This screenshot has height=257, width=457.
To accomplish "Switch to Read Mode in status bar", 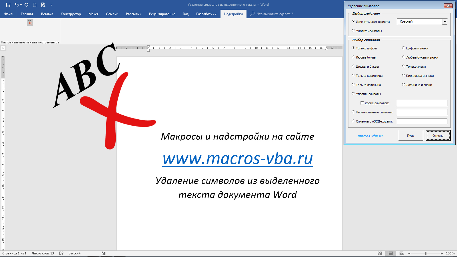I will pyautogui.click(x=380, y=253).
